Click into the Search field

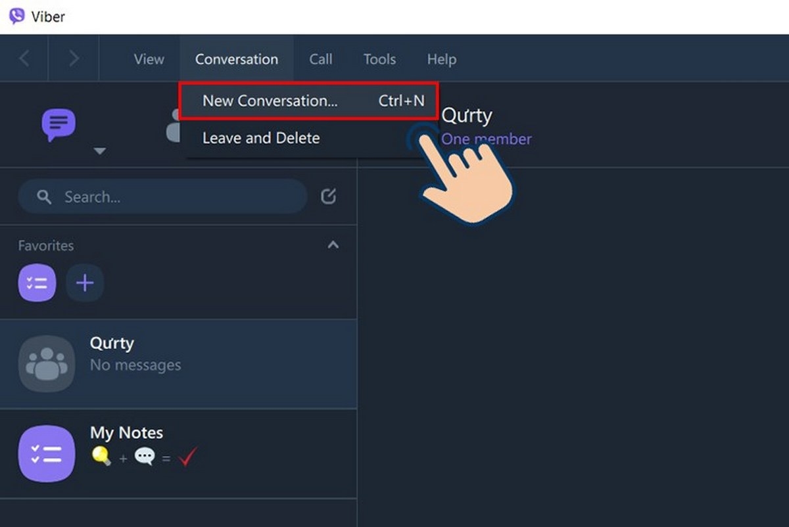click(x=162, y=196)
